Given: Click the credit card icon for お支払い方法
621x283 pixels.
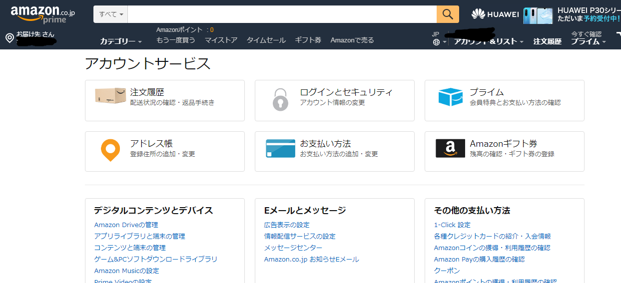Looking at the screenshot, I should [x=280, y=148].
